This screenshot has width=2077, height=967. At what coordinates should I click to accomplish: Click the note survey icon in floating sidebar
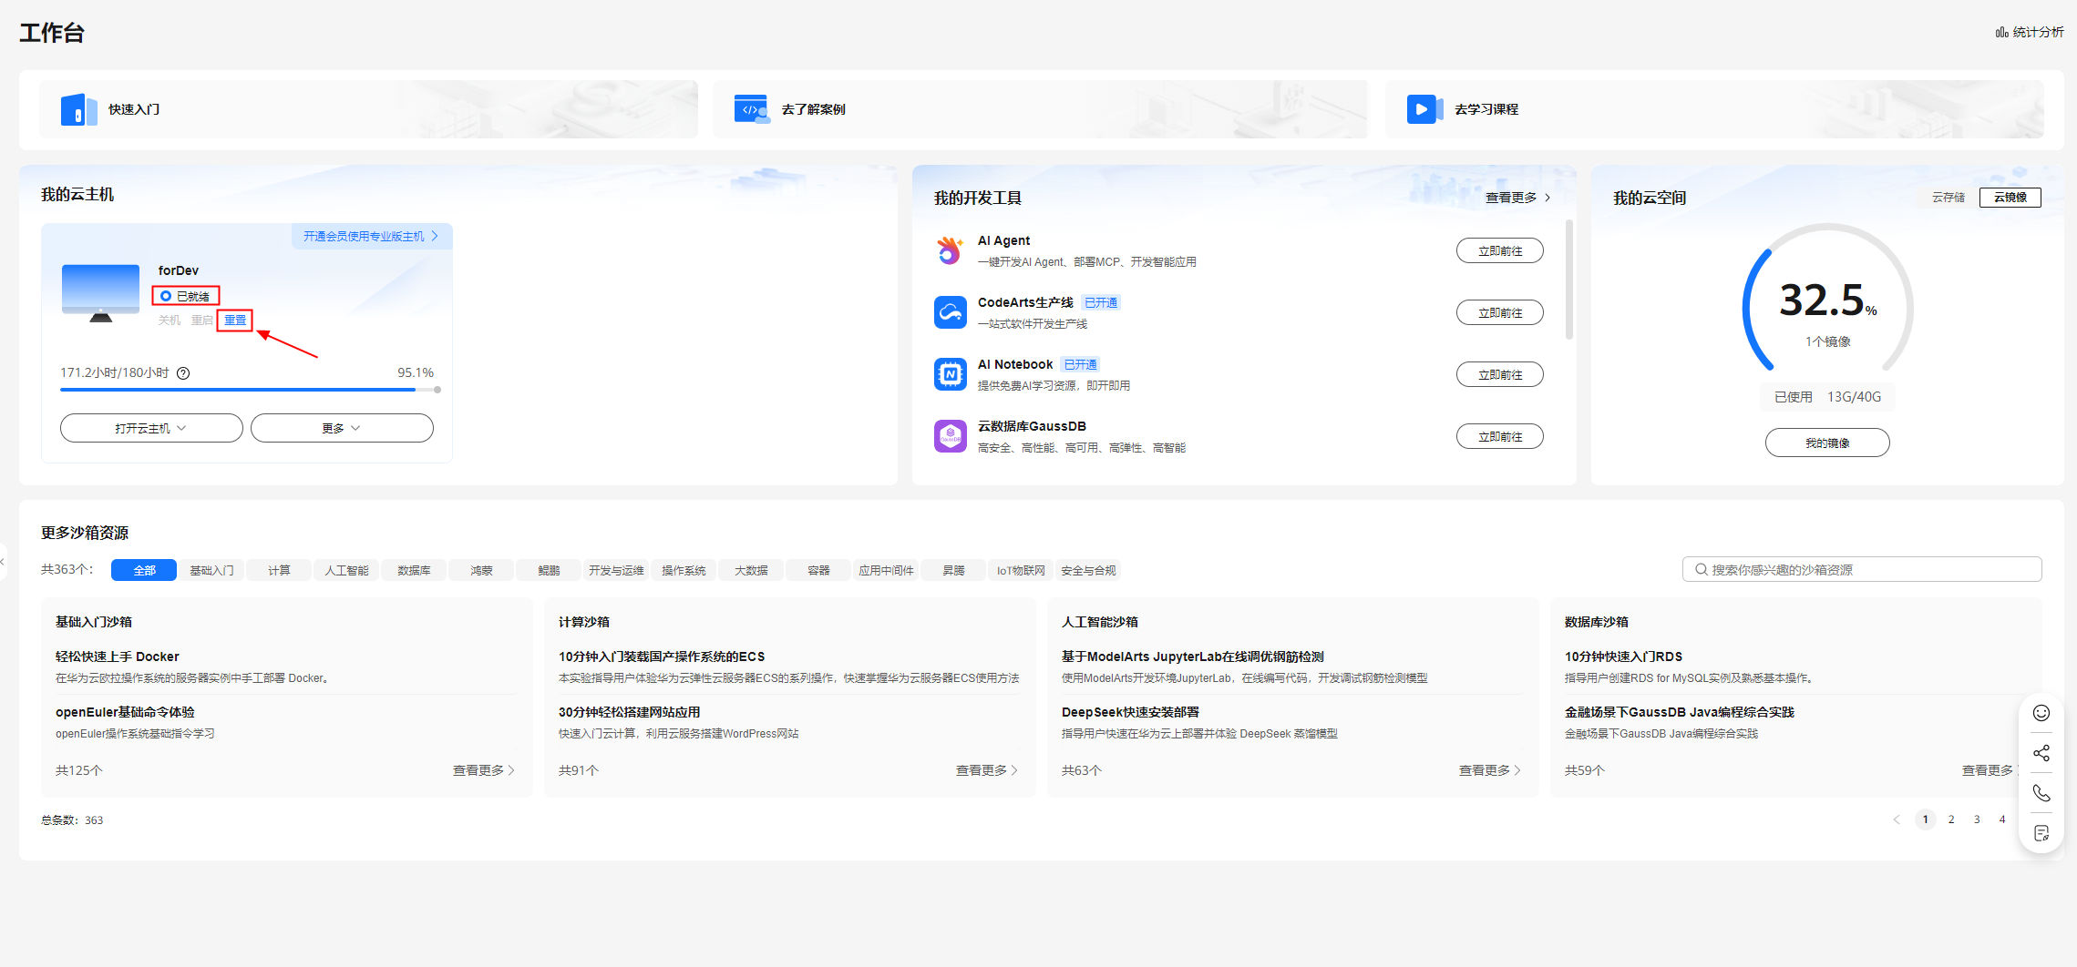click(x=2041, y=833)
